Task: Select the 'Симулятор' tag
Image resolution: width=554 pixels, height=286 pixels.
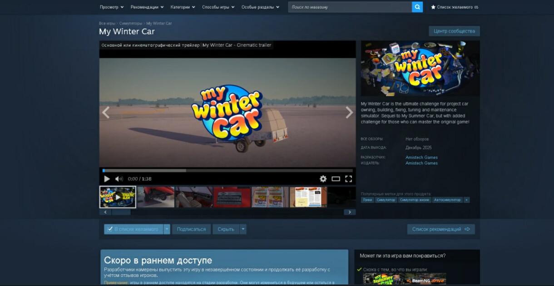Action: [386, 200]
